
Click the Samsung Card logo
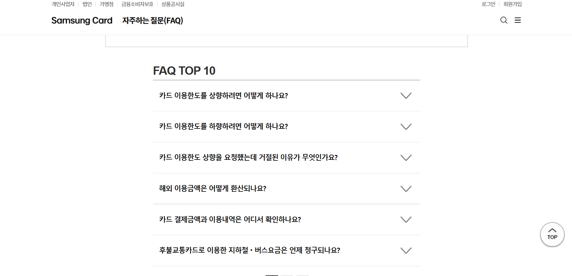pos(81,20)
